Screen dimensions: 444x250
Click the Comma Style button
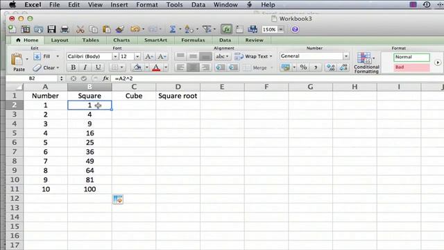click(316, 67)
